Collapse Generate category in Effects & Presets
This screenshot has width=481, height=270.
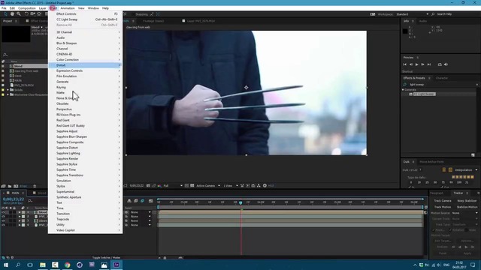[403, 90]
